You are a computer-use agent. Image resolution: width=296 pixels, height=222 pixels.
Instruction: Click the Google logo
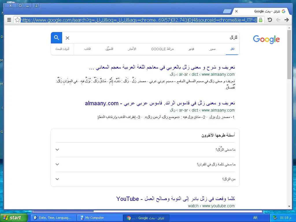click(266, 39)
